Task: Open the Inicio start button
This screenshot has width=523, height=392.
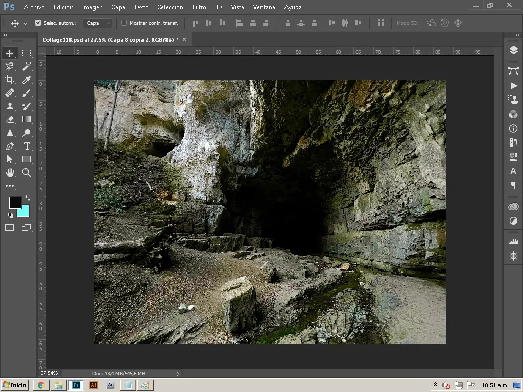Action: click(x=15, y=385)
